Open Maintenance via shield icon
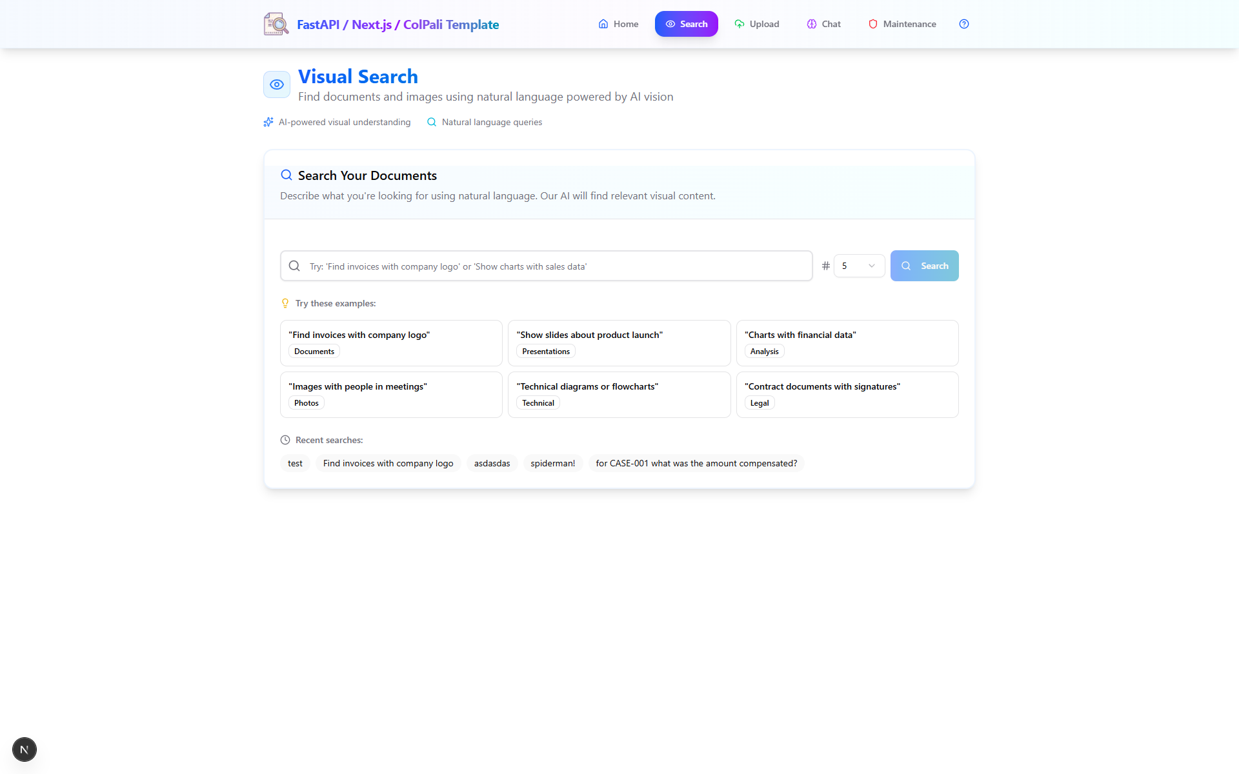 (873, 24)
